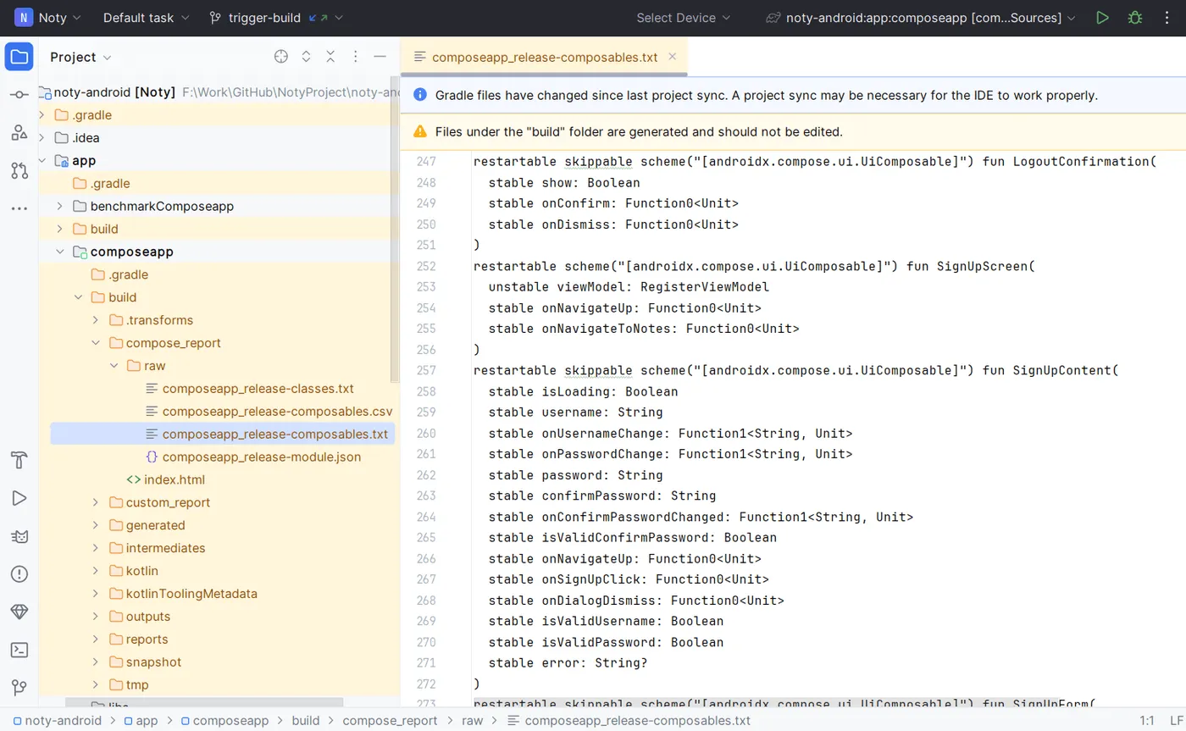Open composeapp_release-module.json in the tree
The width and height of the screenshot is (1186, 731).
[261, 457]
